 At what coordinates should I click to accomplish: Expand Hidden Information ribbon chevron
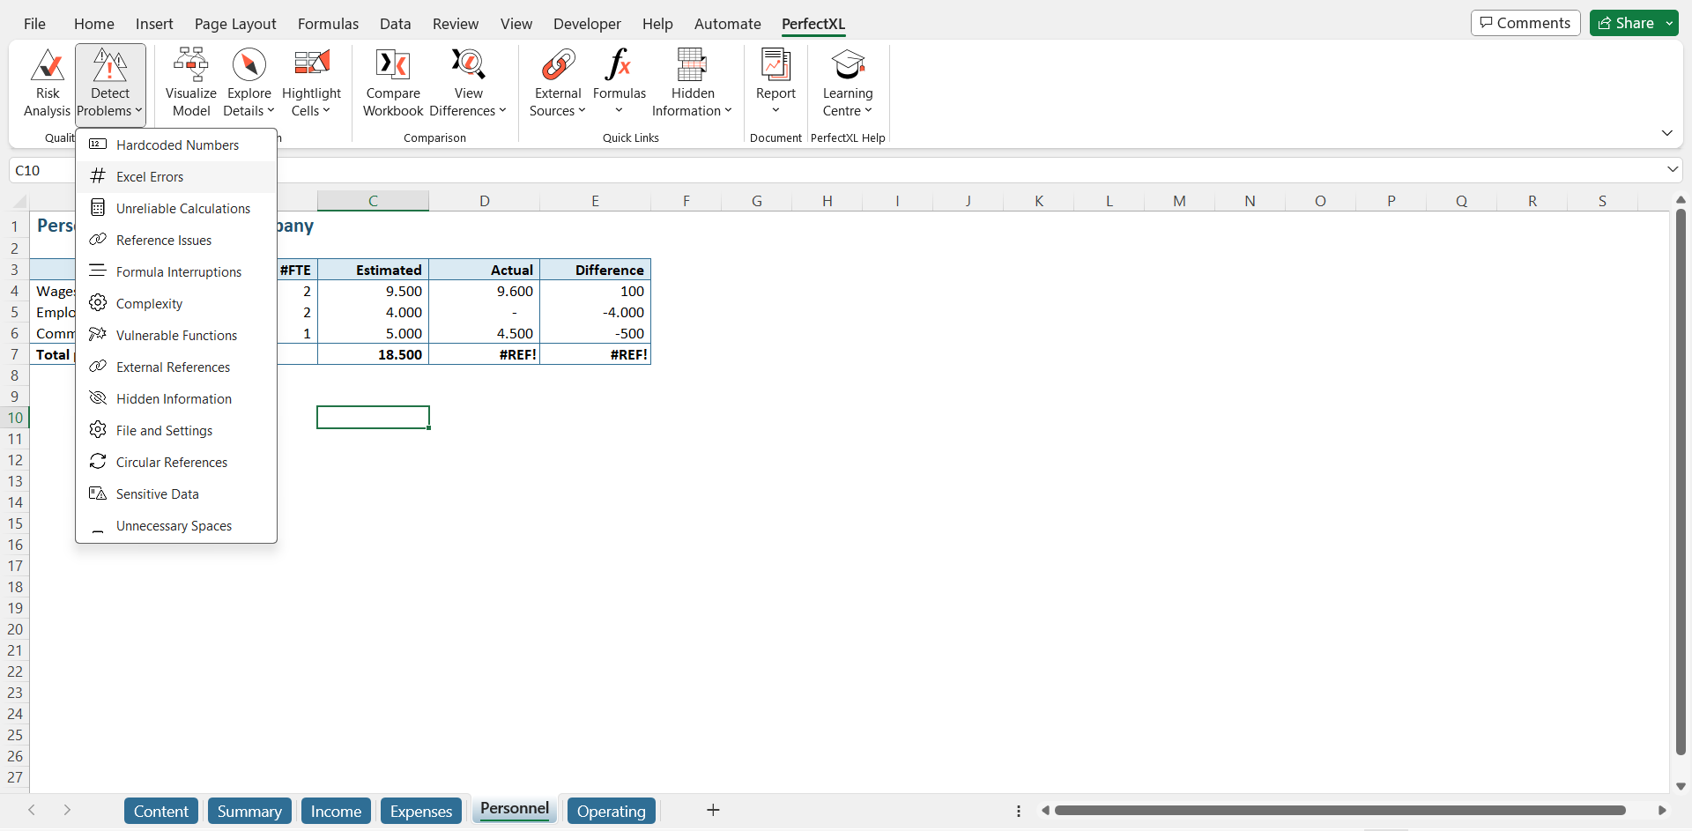[x=728, y=111]
